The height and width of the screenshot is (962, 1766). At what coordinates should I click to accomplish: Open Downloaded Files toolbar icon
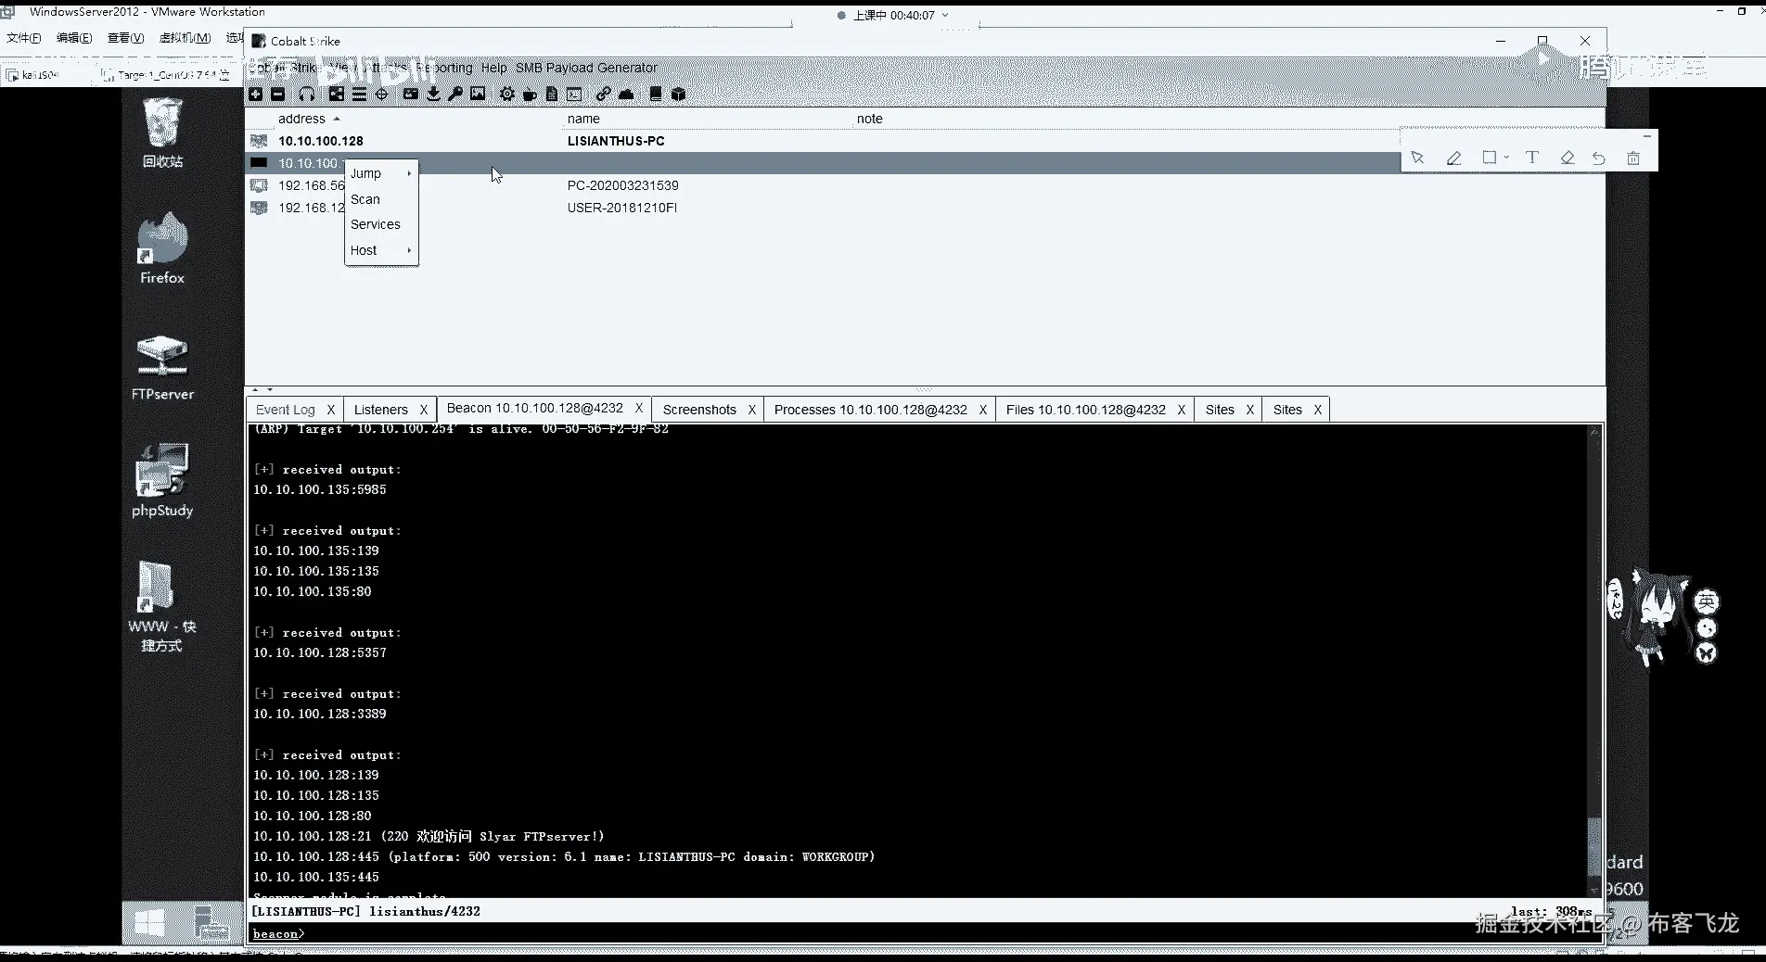433,94
